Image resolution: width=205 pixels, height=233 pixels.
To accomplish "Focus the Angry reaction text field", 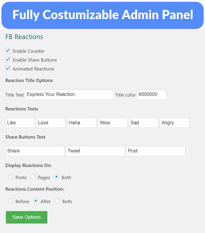I will (174, 123).
